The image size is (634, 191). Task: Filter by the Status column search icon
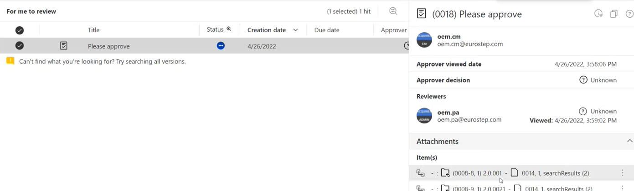pos(229,29)
